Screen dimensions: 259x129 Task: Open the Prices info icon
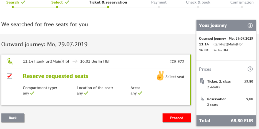point(250,69)
